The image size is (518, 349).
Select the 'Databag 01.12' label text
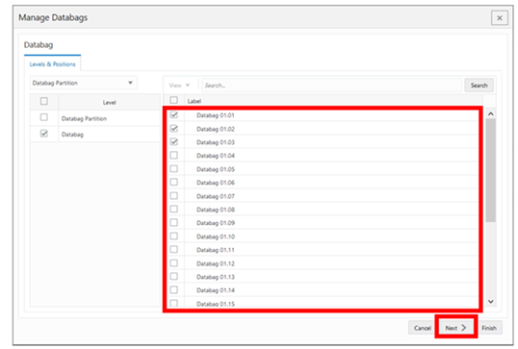pos(216,263)
